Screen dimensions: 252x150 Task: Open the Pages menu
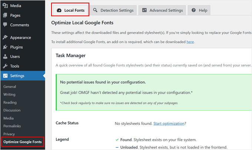click(x=23, y=15)
